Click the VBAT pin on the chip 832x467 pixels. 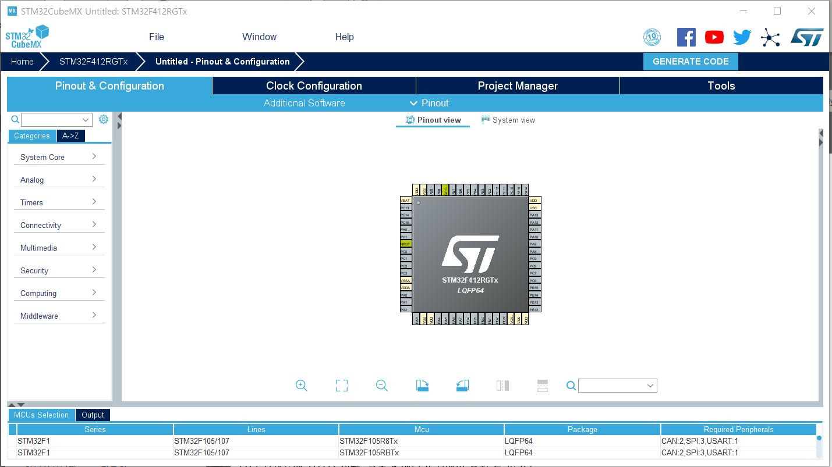click(x=406, y=200)
